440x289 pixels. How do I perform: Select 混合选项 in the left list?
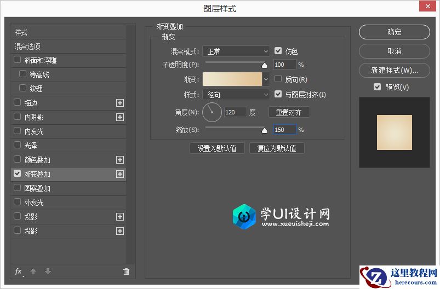68,47
